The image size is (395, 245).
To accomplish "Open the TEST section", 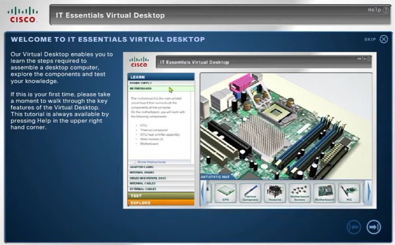I will [x=161, y=196].
